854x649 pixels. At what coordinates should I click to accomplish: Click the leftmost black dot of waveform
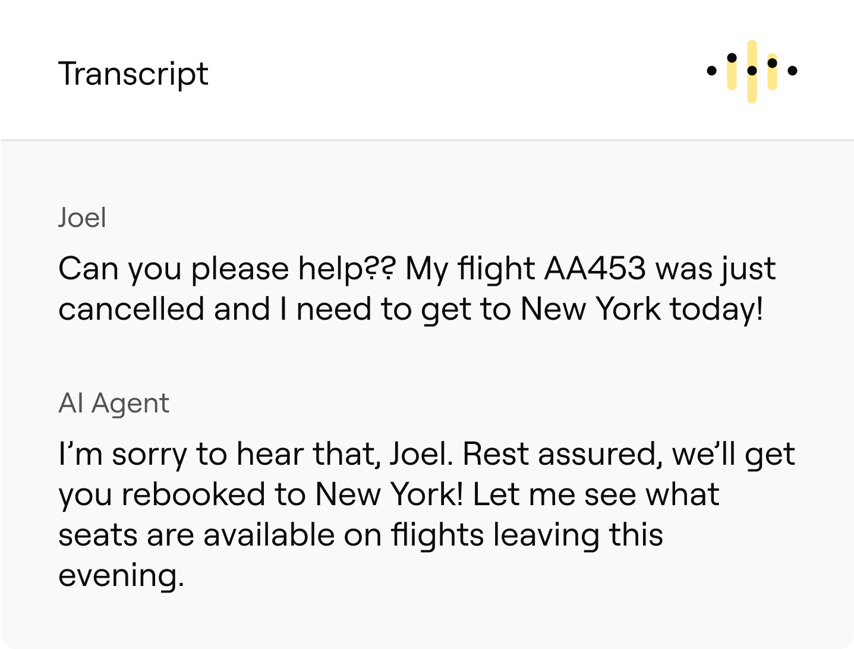[711, 71]
